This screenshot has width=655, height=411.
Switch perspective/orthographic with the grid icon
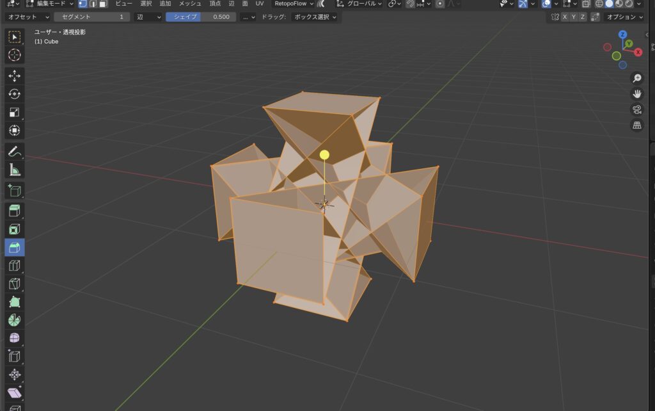pyautogui.click(x=637, y=125)
